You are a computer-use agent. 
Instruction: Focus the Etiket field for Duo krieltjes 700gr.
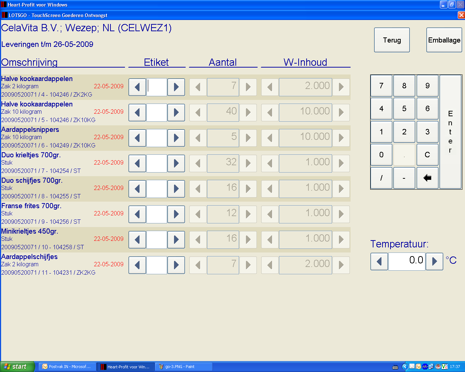(157, 163)
